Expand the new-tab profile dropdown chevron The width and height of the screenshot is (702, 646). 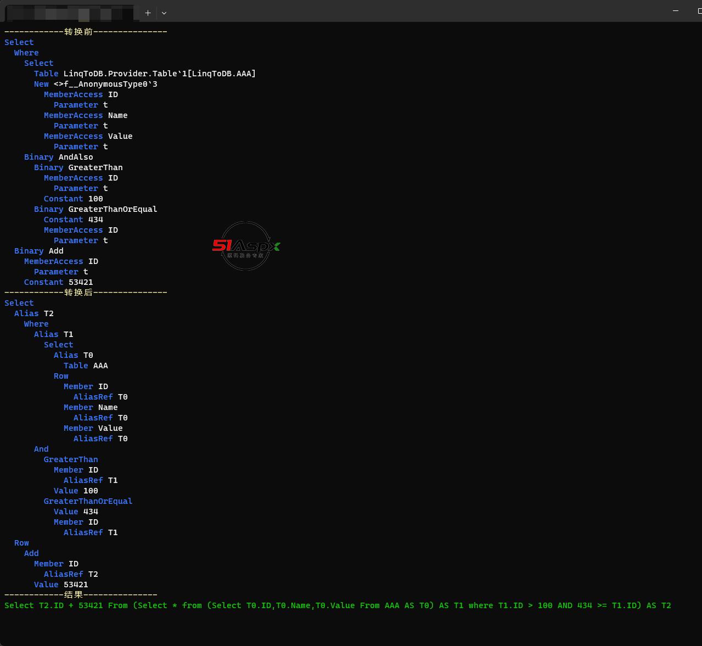(x=164, y=13)
